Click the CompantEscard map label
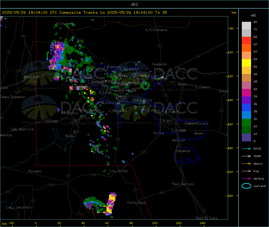269x227 pixels. tap(196, 123)
